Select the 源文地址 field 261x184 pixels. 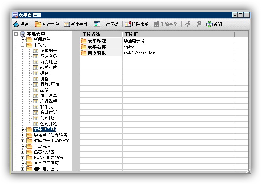48,62
